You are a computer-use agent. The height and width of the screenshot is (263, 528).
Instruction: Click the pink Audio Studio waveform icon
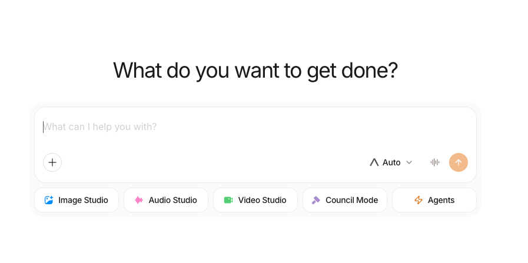point(139,200)
